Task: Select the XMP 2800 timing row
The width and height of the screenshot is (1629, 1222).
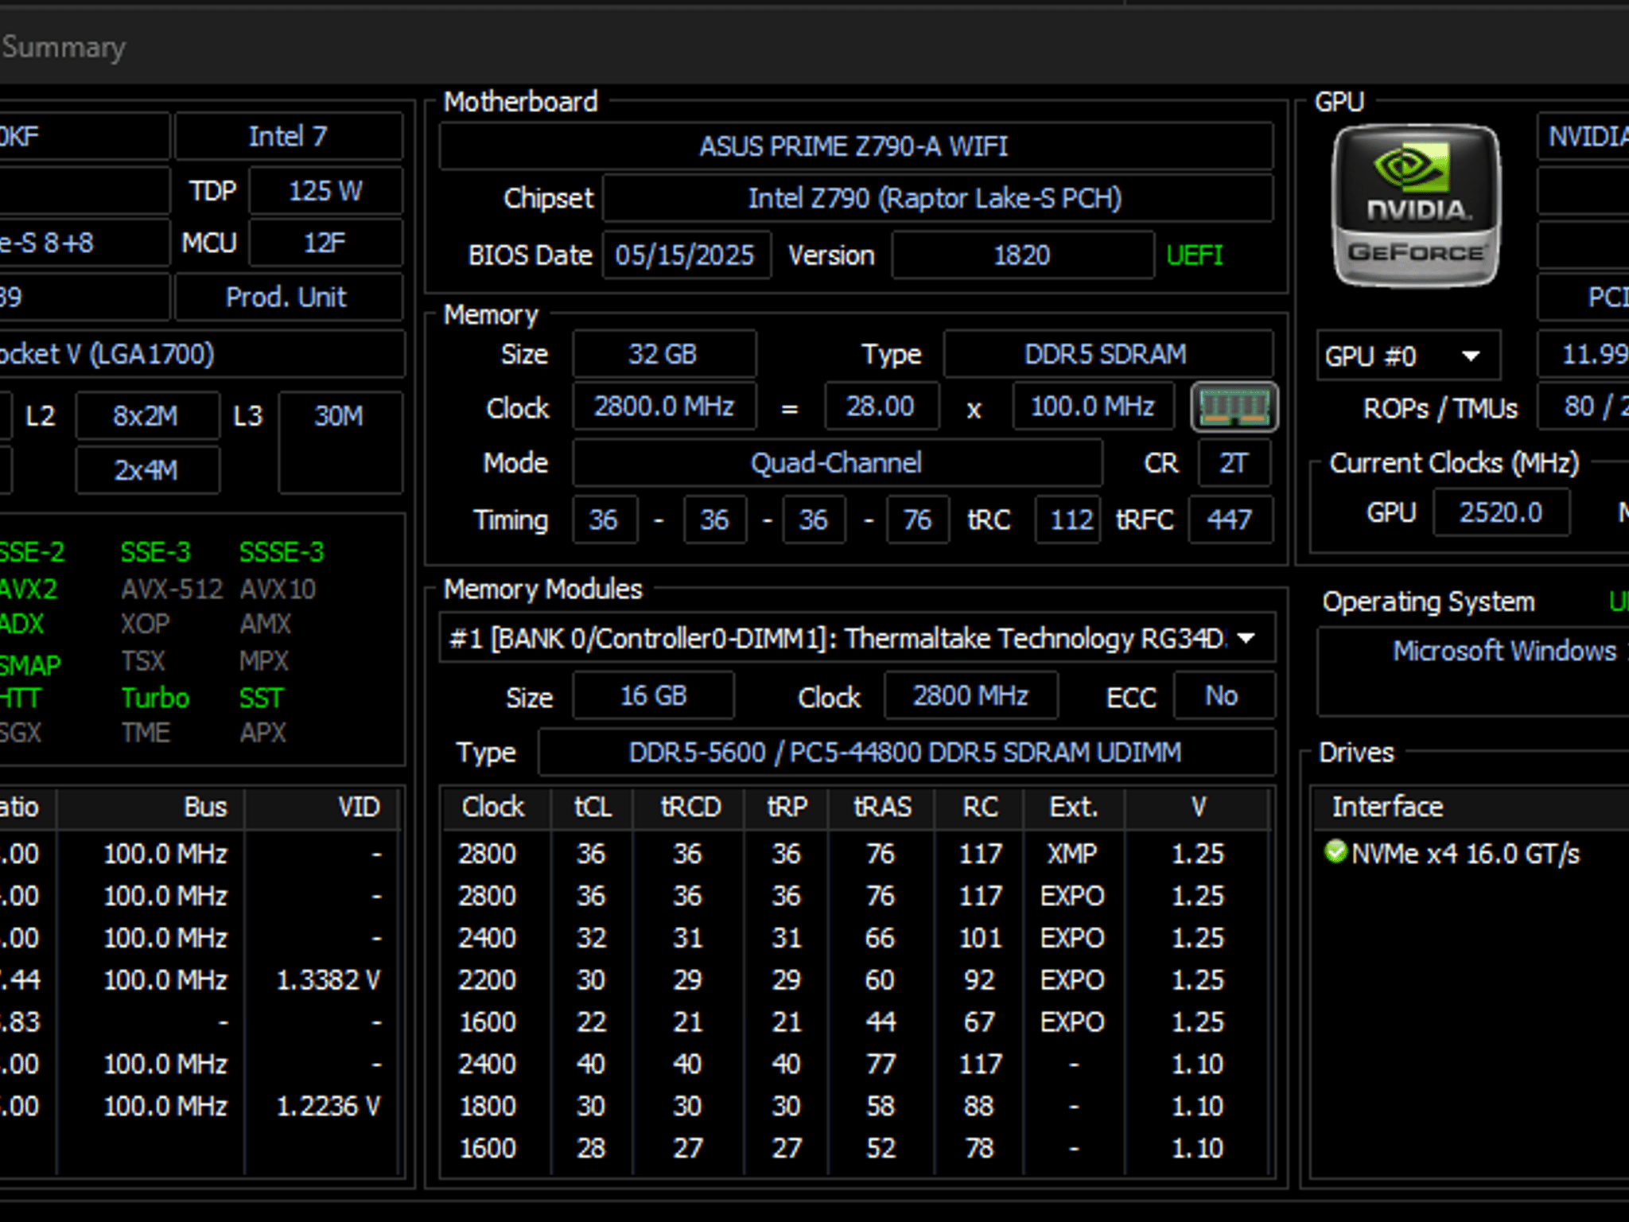Action: [856, 854]
